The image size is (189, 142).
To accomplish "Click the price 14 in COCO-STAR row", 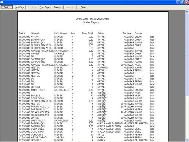I will coord(92,132).
